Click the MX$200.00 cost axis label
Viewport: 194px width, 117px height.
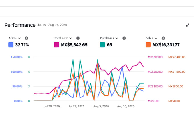155,72
